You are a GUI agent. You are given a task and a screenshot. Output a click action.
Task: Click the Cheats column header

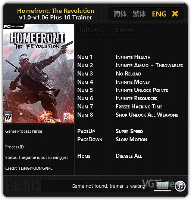tap(125, 30)
